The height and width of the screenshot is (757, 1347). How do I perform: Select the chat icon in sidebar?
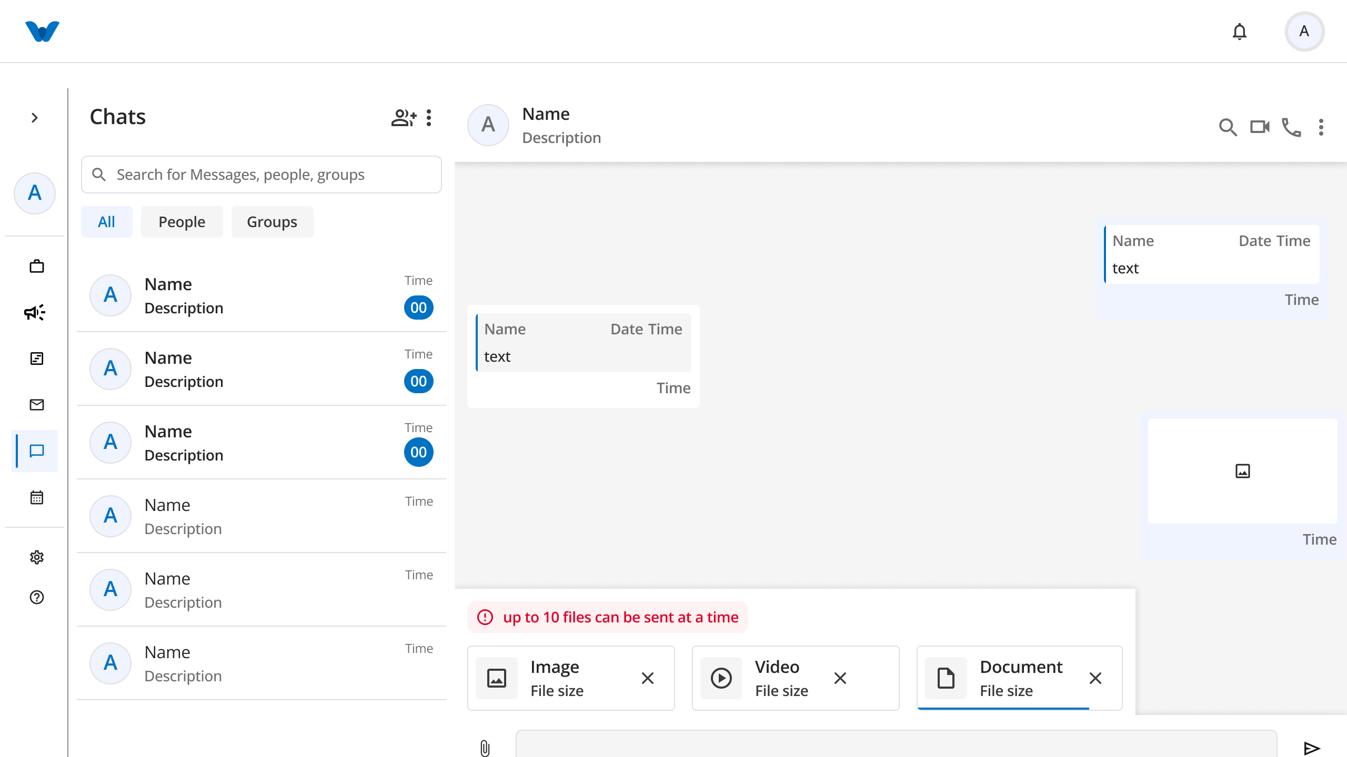36,451
